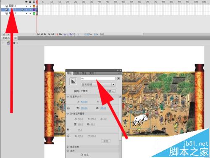The width and height of the screenshot is (210, 158).
Task: Open the modify onion markers icon
Action: [74, 34]
